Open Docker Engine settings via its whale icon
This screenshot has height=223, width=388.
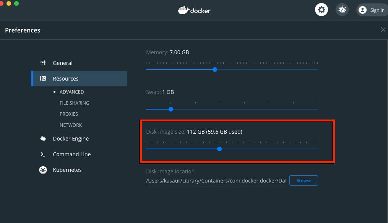pos(43,138)
